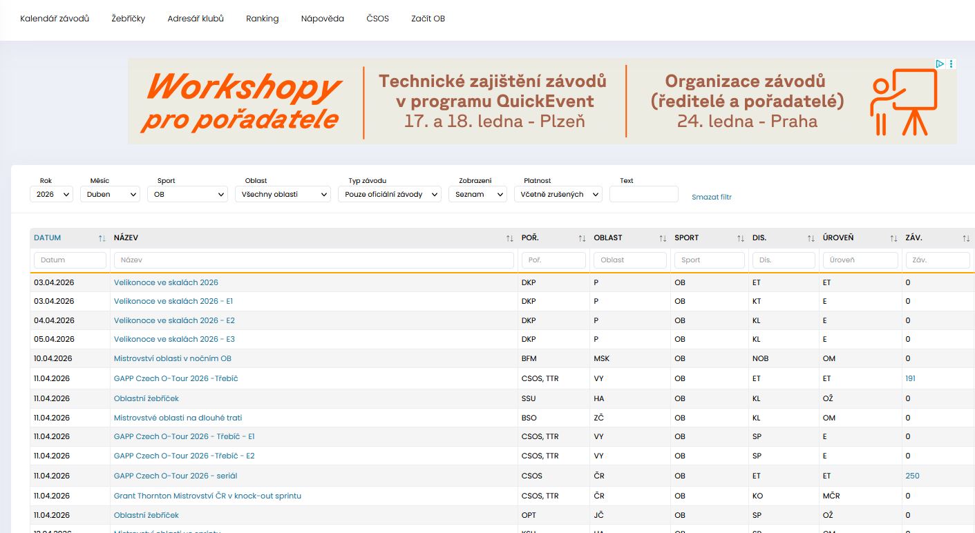Sort by OBLAST column arrows

pos(663,238)
